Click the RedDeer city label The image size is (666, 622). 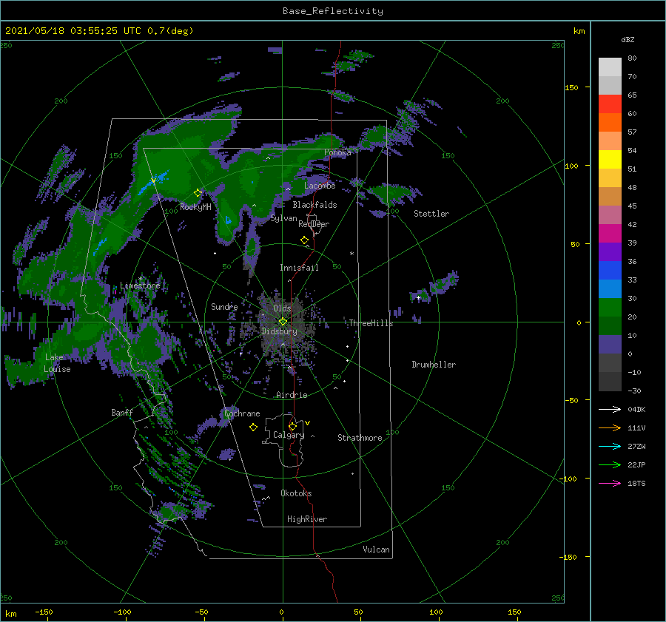[x=314, y=224]
